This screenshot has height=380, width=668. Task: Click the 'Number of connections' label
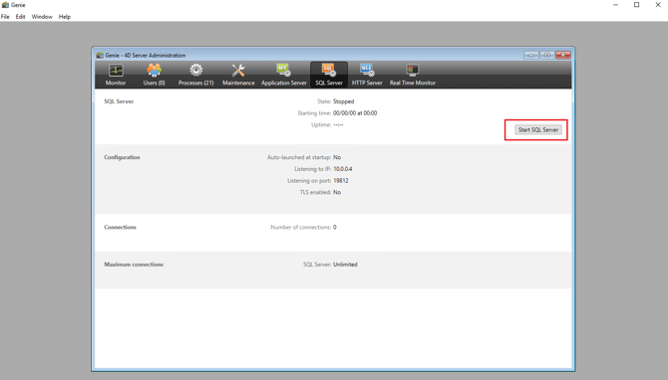(x=301, y=227)
